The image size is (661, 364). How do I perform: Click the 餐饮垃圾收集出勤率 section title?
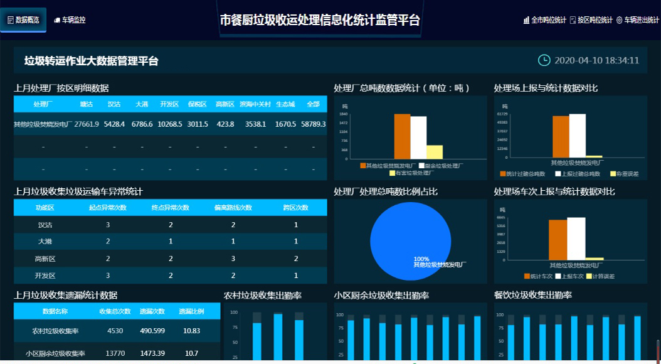[533, 295]
